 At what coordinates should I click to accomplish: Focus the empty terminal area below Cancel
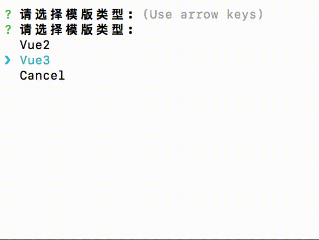click(x=159, y=159)
